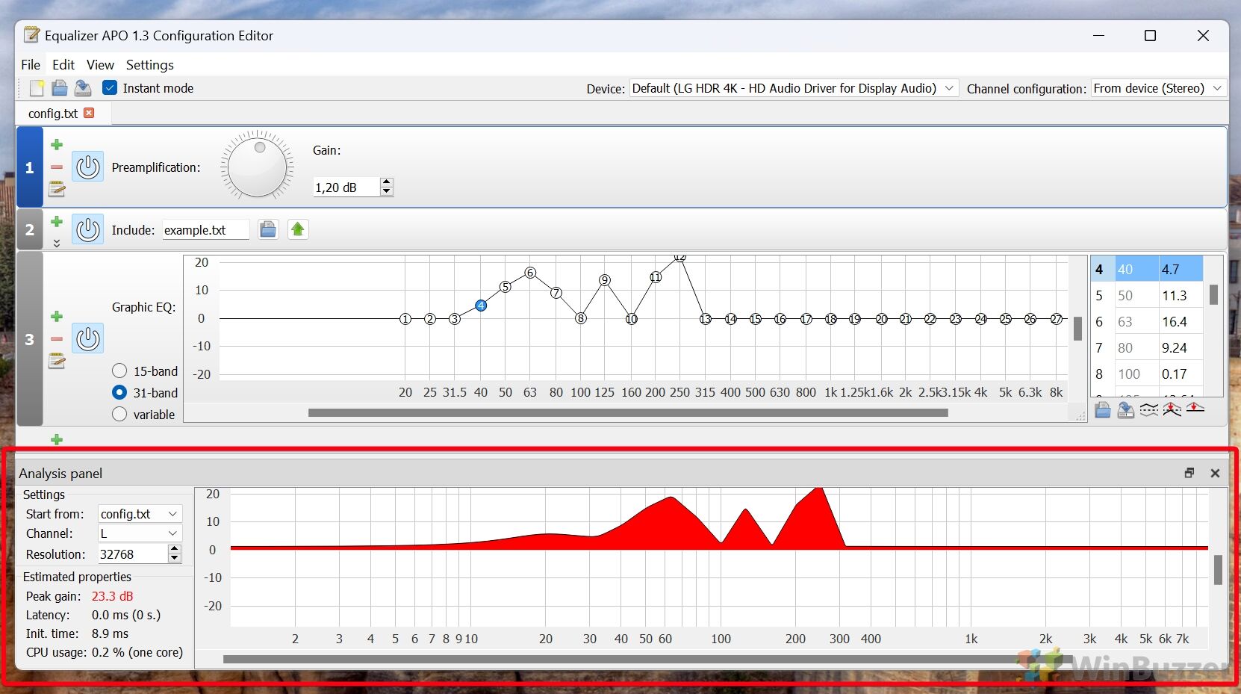This screenshot has height=694, width=1241.
Task: Browse for include file via folder icon
Action: (268, 229)
